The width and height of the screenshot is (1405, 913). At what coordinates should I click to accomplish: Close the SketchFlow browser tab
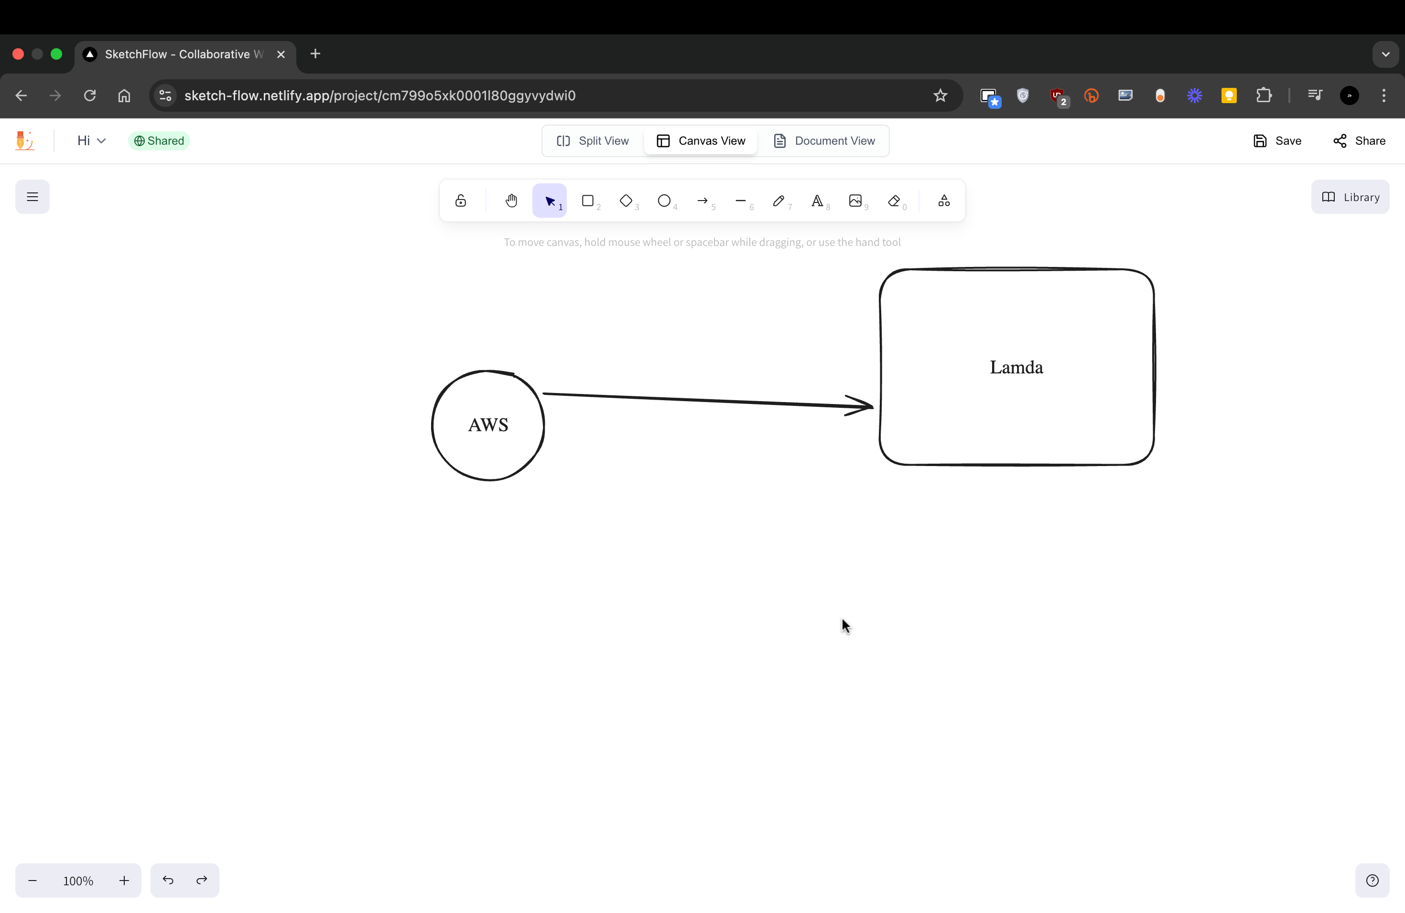click(x=281, y=54)
